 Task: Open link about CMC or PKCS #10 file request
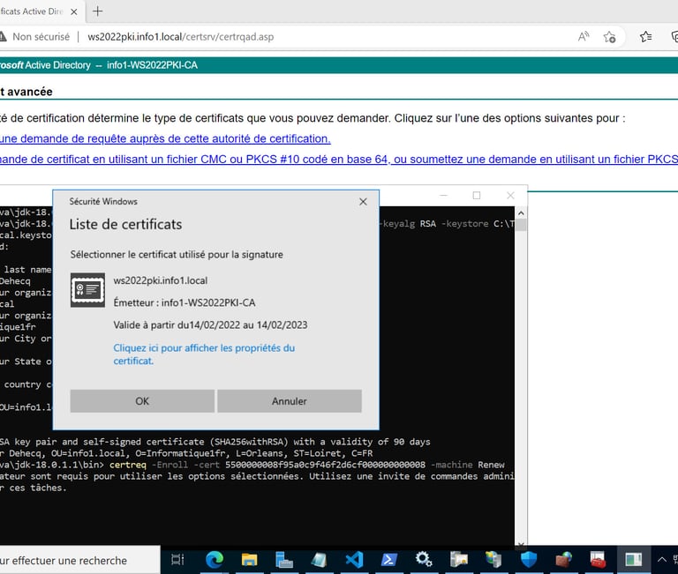coord(339,160)
